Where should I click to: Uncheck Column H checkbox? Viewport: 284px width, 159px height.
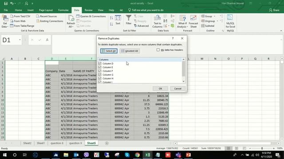[x=100, y=79]
